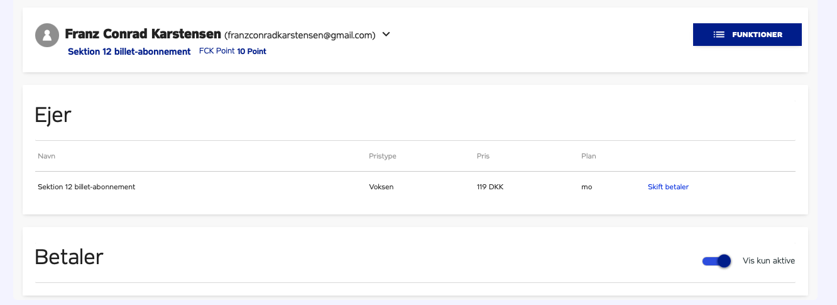Viewport: 837px width, 305px height.
Task: Click the Navn column header
Action: tap(46, 156)
